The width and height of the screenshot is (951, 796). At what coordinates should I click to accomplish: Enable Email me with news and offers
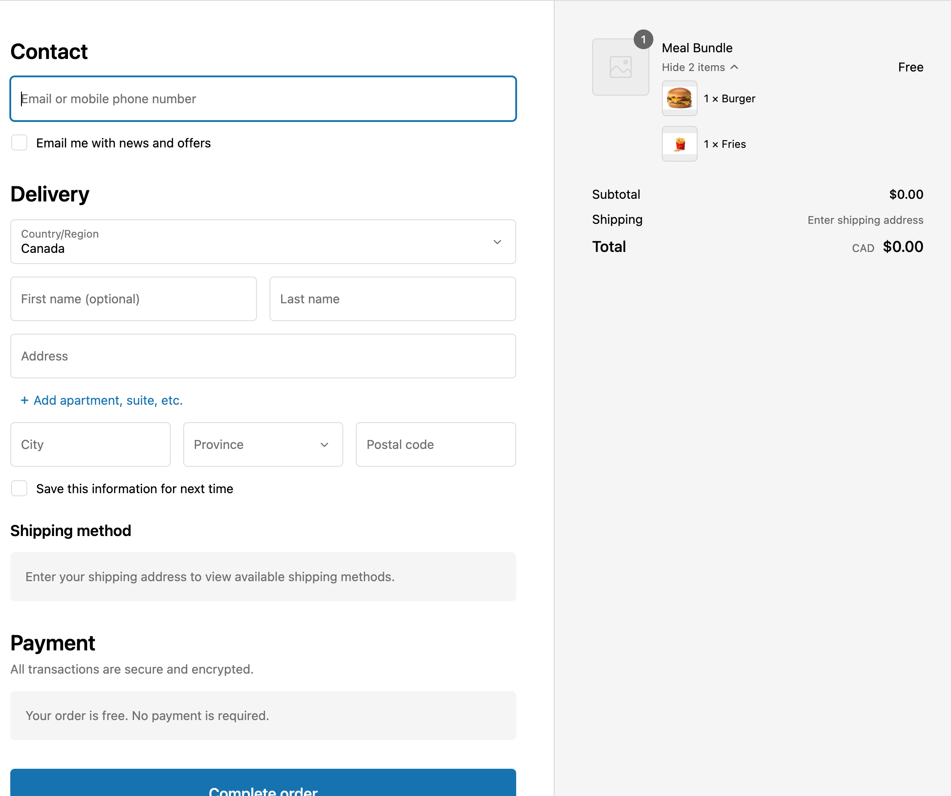click(19, 142)
